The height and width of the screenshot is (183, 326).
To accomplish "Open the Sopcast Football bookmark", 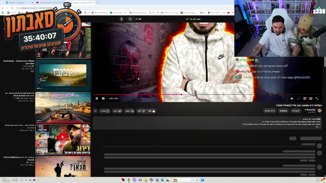I will [189, 13].
